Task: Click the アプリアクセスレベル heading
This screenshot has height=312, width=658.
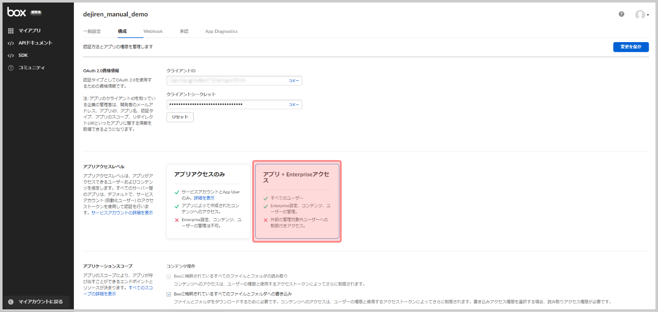Action: point(104,167)
